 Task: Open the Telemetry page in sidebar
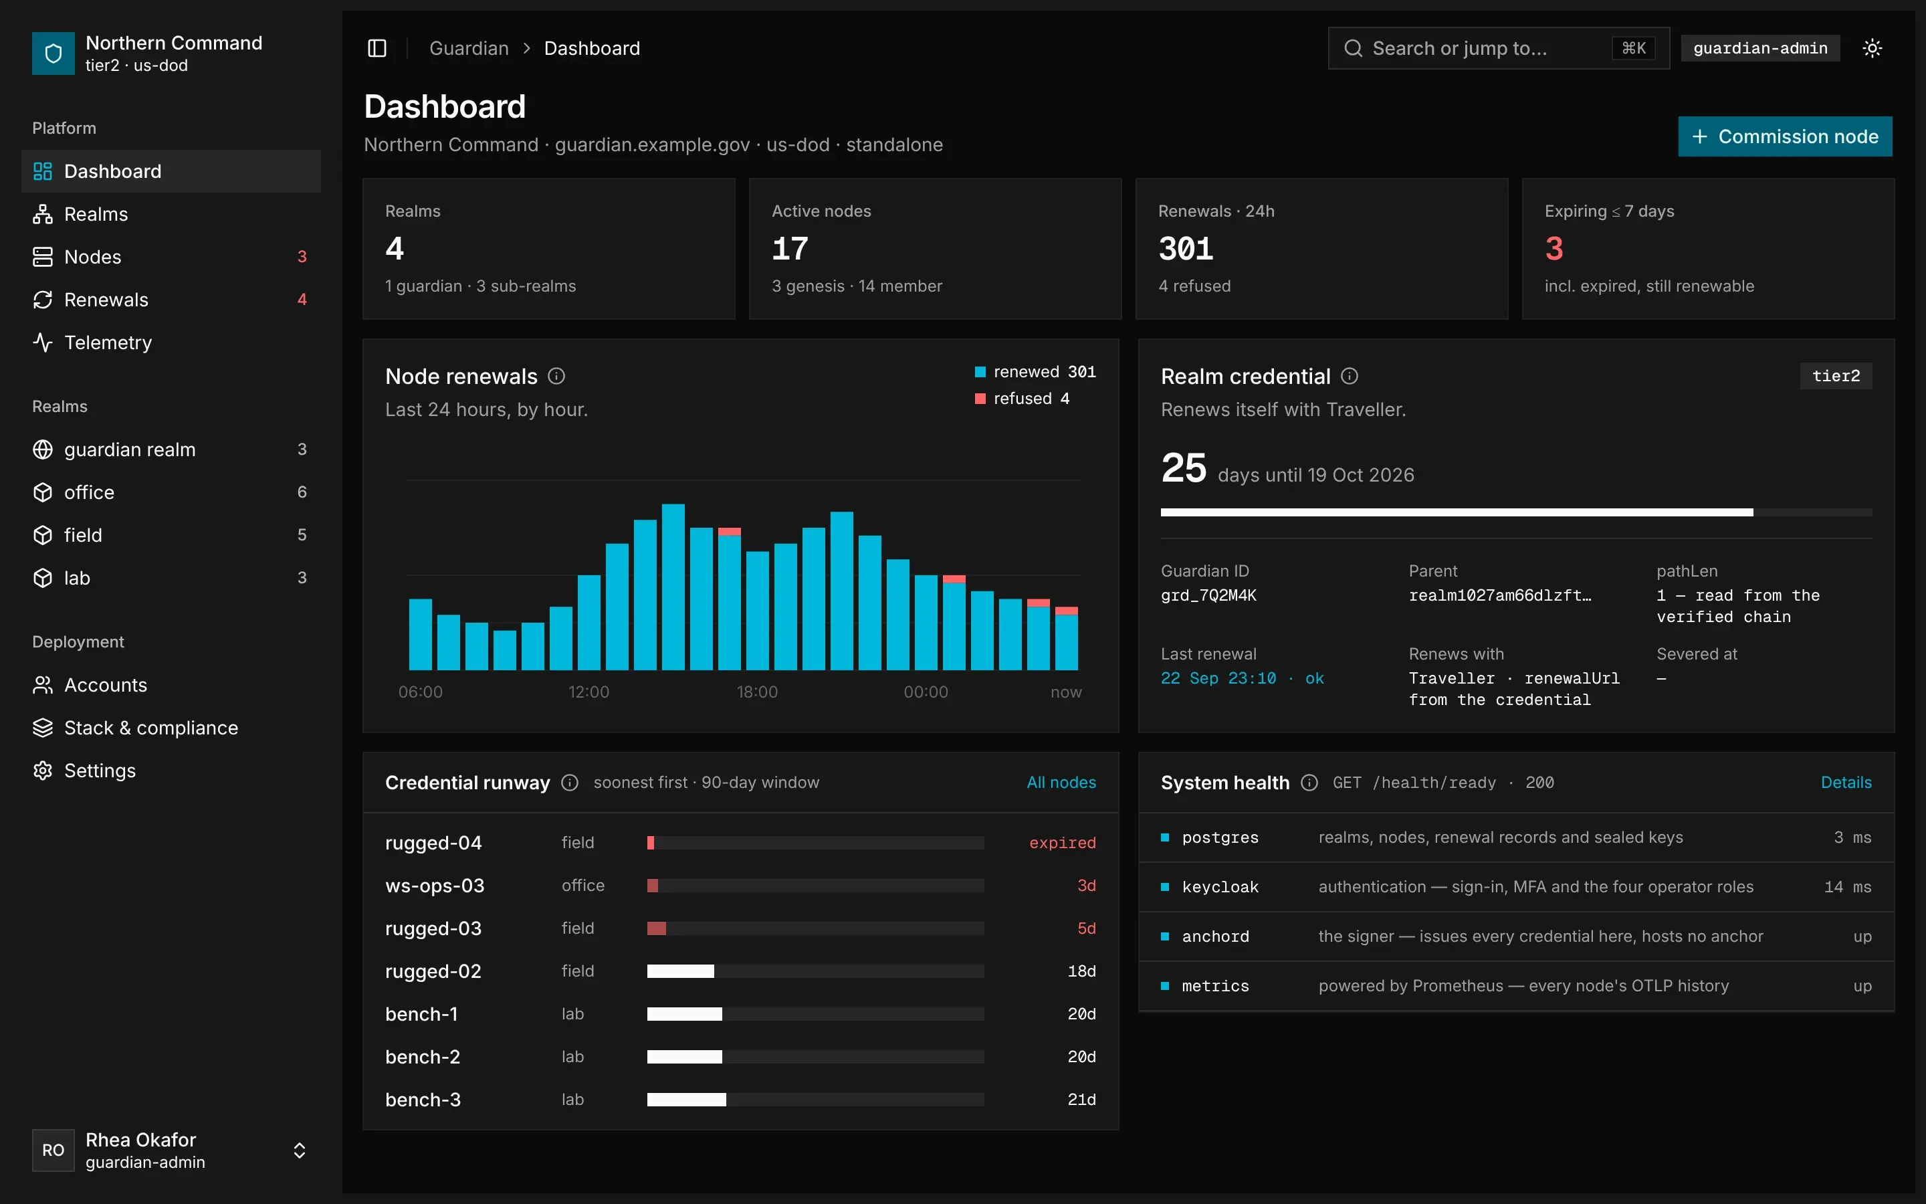(171, 342)
